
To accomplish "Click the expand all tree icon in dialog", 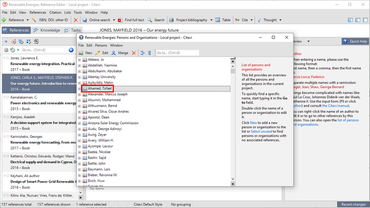I will pyautogui.click(x=142, y=53).
